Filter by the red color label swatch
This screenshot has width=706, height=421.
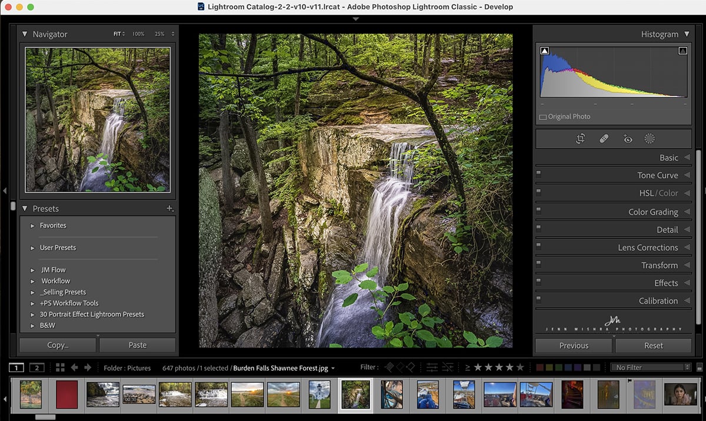click(541, 367)
